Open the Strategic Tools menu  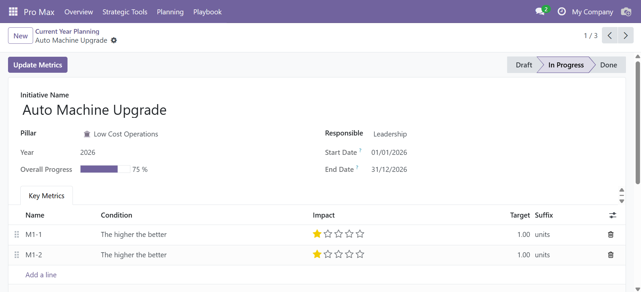click(x=125, y=12)
